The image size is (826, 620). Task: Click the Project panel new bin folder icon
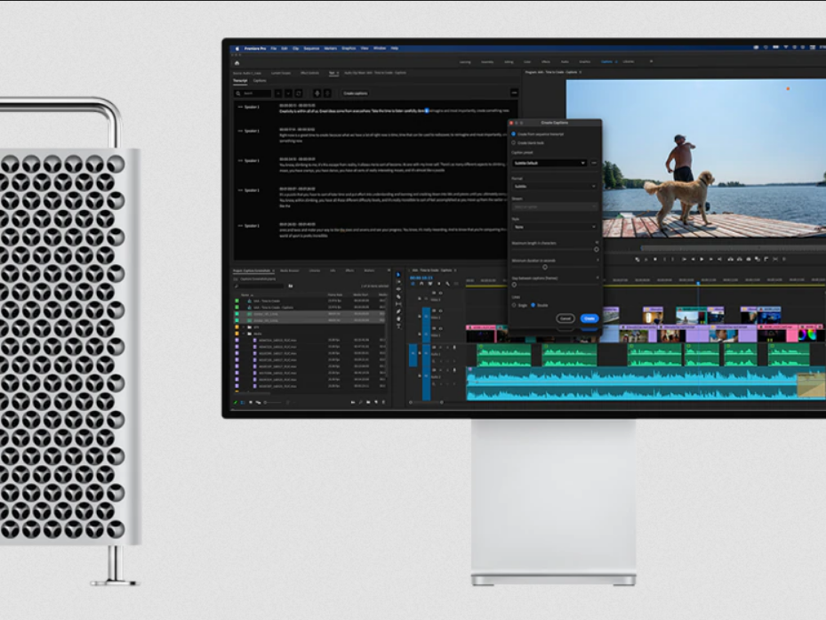click(x=290, y=286)
